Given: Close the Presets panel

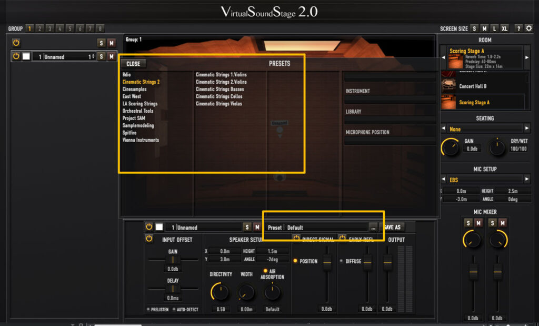Looking at the screenshot, I should click(x=133, y=64).
